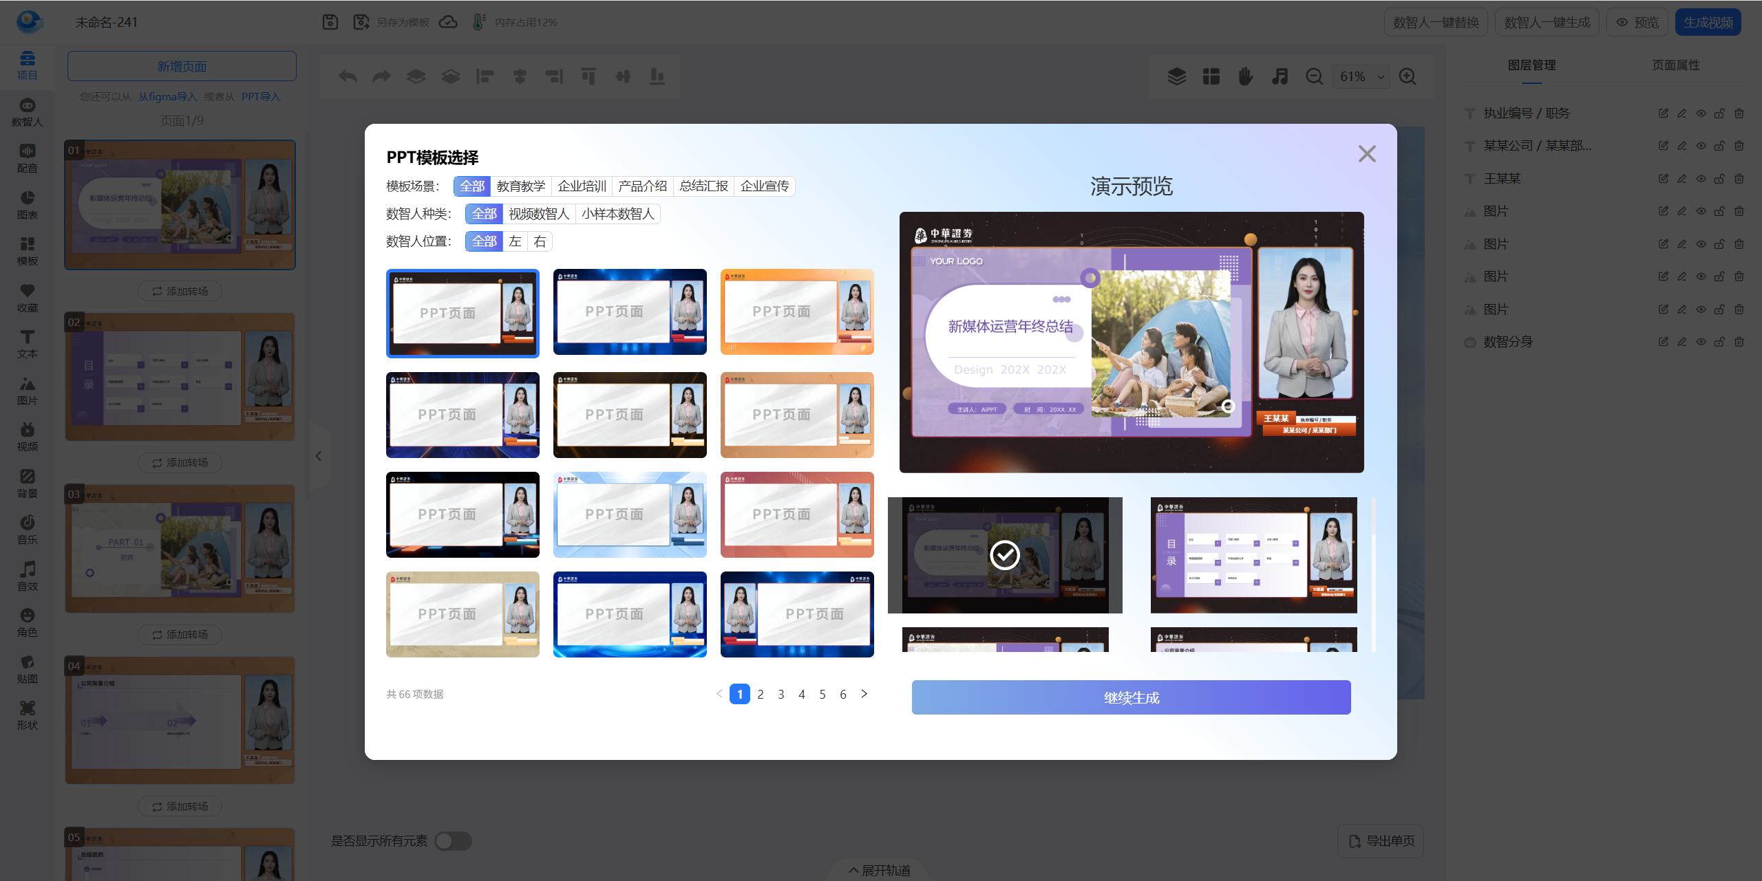Click the 继续生成 button
This screenshot has height=881, width=1762.
pos(1131,697)
